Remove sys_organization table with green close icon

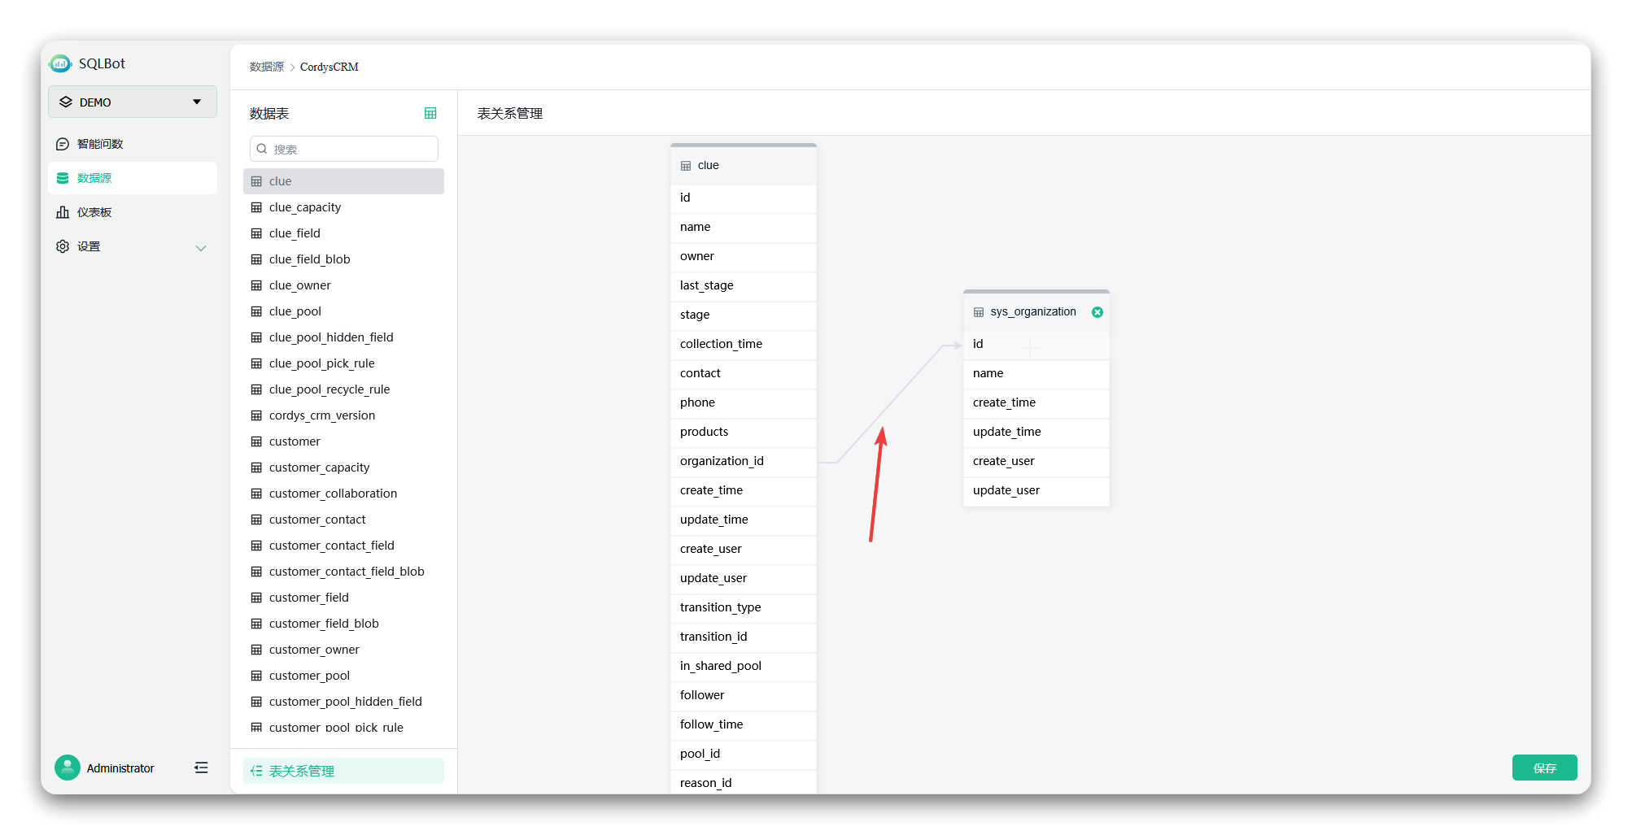(1097, 312)
